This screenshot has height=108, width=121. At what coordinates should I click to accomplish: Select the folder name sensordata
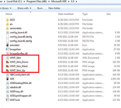[16, 28]
